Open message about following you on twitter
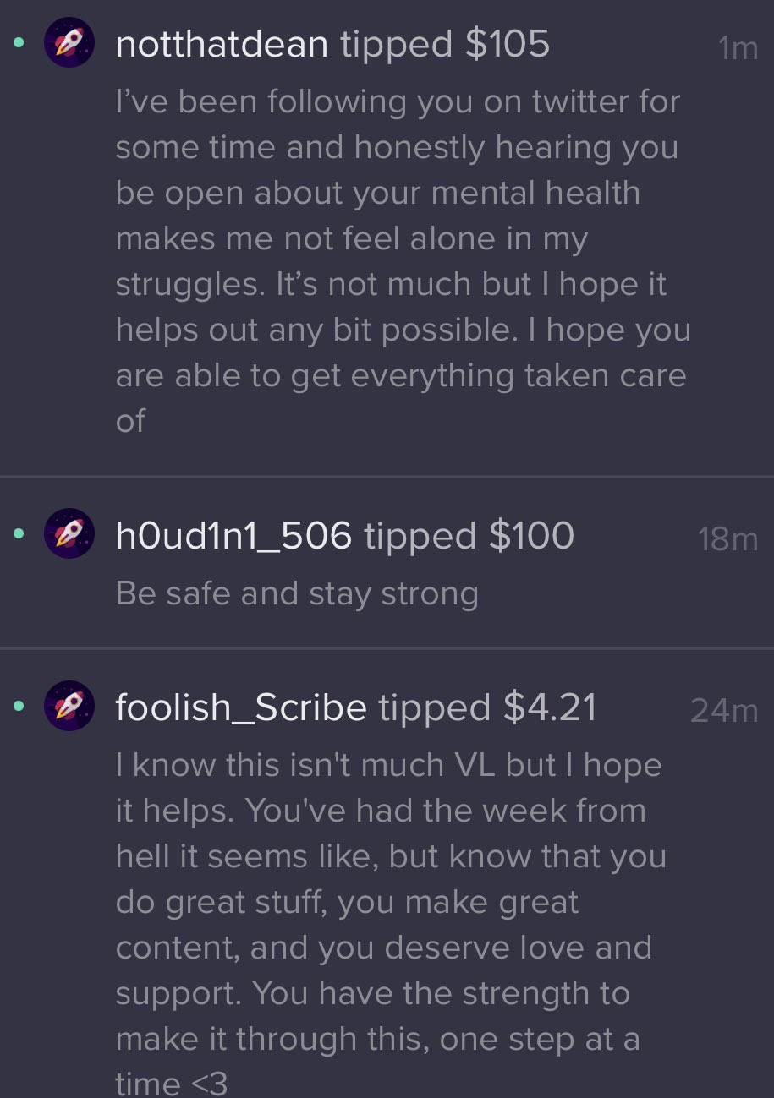 (x=403, y=260)
